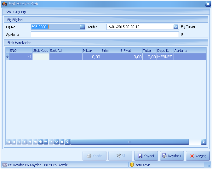This screenshot has height=169, width=212.
Task: Click the Miktar column header
Action: pos(91,51)
